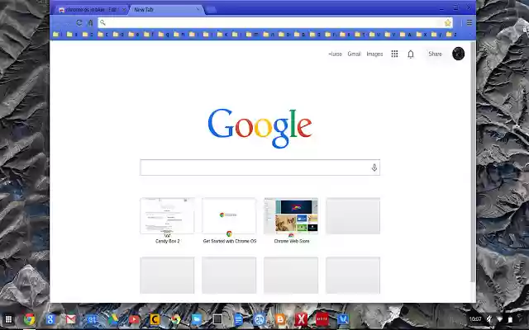Open Blogger from the shelf
The width and height of the screenshot is (529, 330).
[280, 319]
